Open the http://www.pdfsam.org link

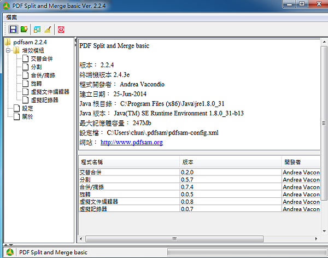click(132, 143)
